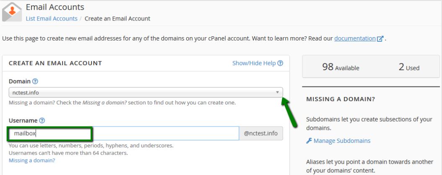Open the documentation link

tap(355, 39)
